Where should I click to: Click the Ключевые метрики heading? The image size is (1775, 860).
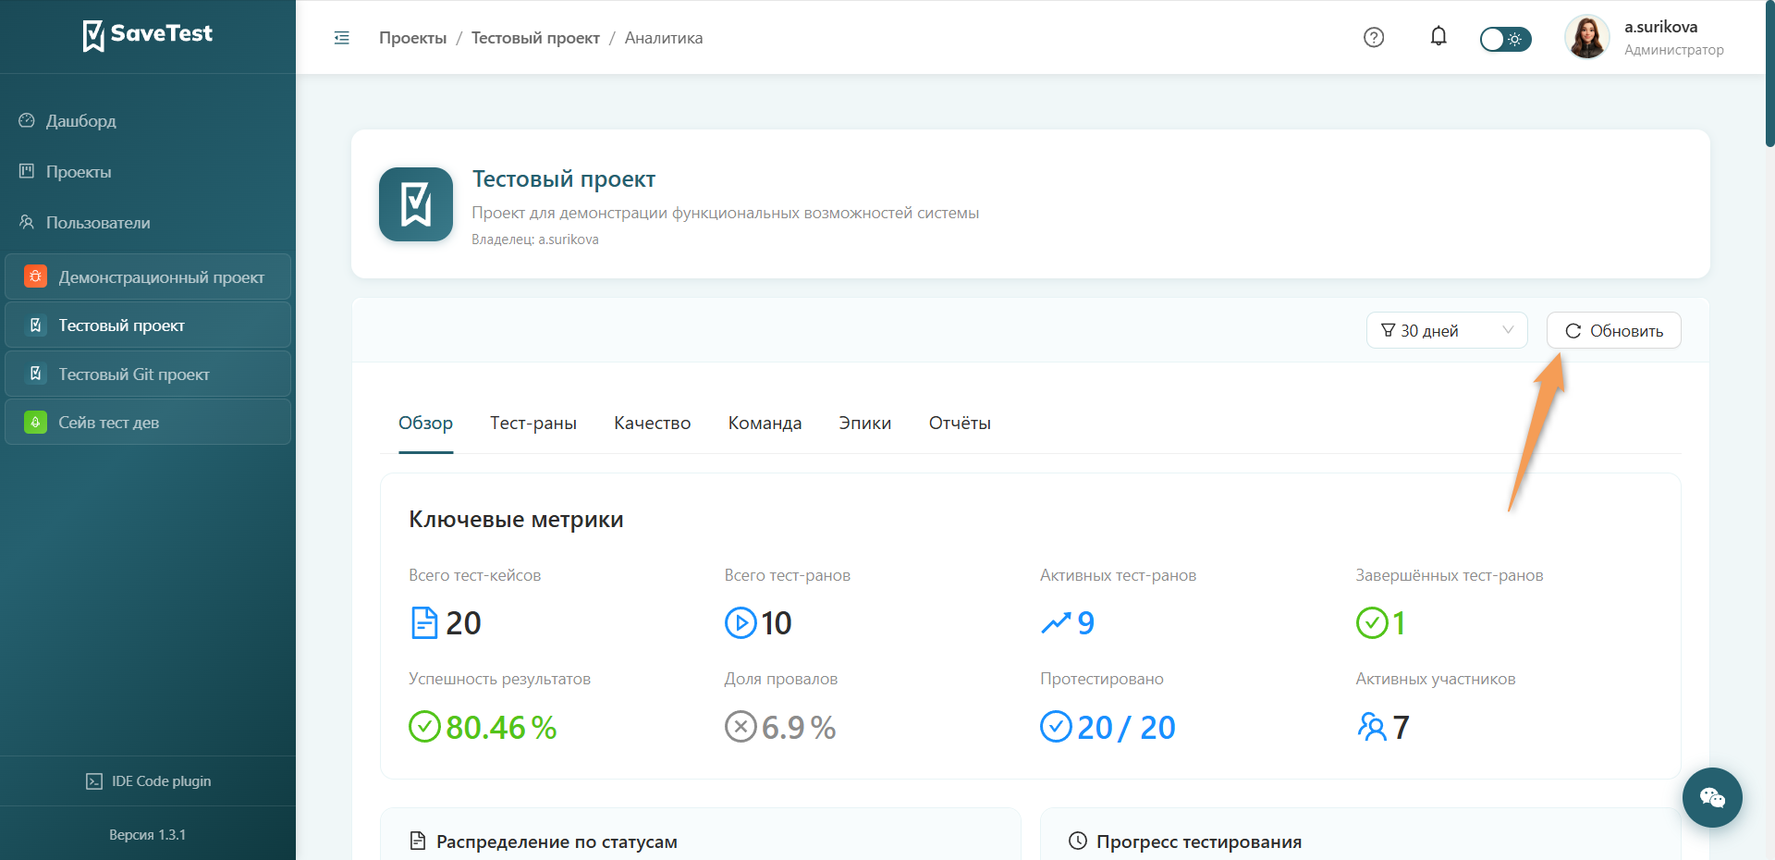(x=516, y=520)
